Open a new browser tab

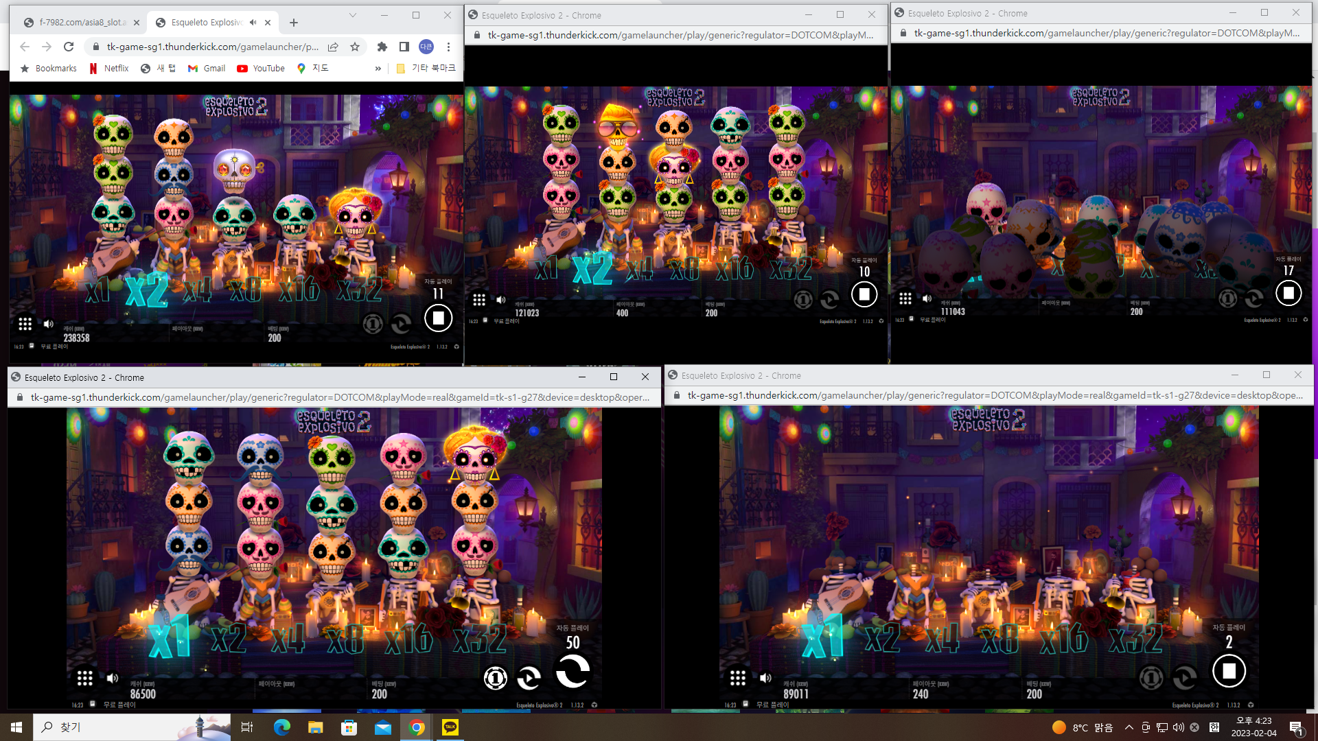[x=294, y=23]
